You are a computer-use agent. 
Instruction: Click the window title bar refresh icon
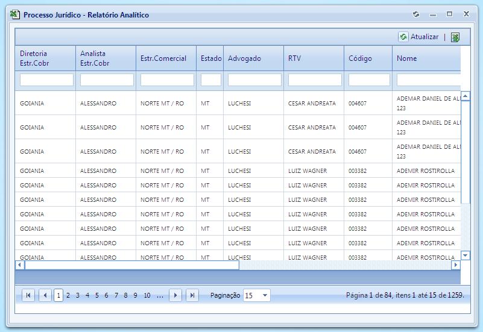415,14
